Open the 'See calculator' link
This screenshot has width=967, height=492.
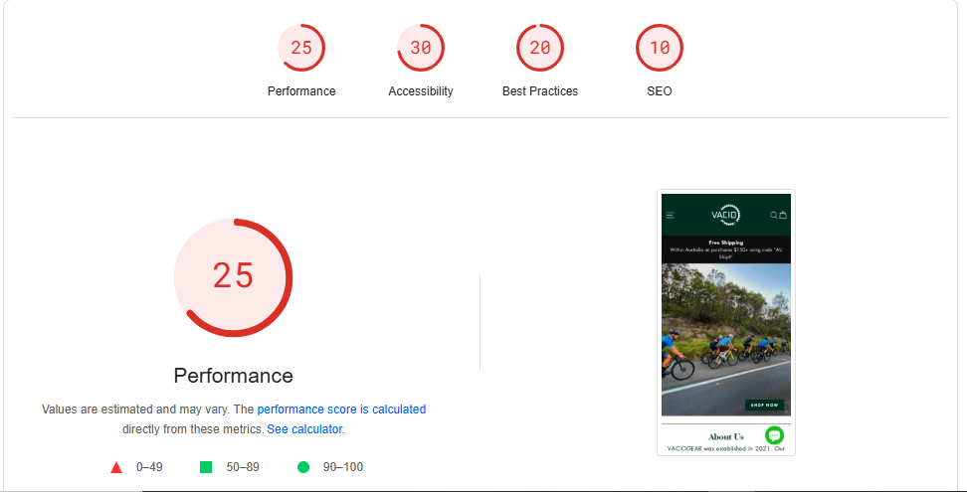[x=304, y=429]
